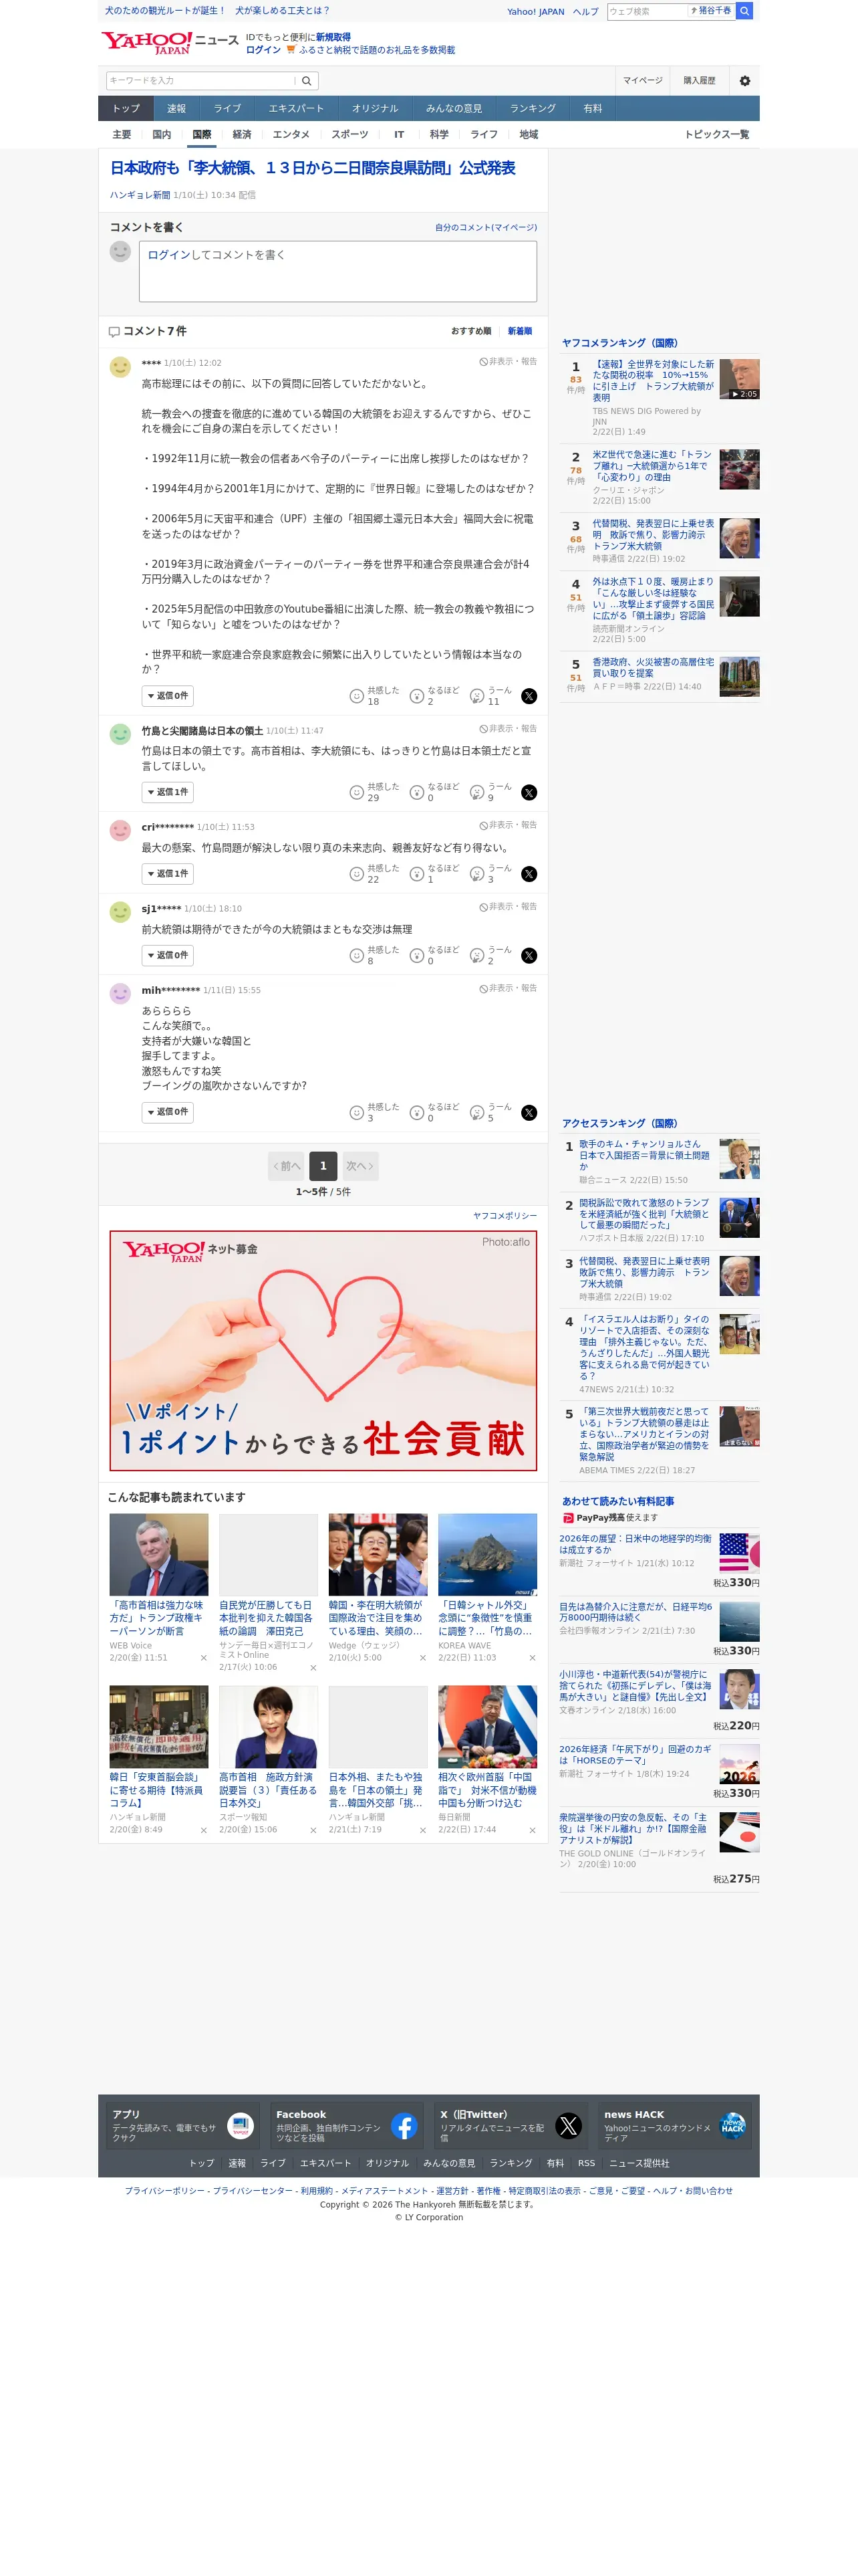Expand 返信0件 on the mih******** comment

[x=167, y=1113]
